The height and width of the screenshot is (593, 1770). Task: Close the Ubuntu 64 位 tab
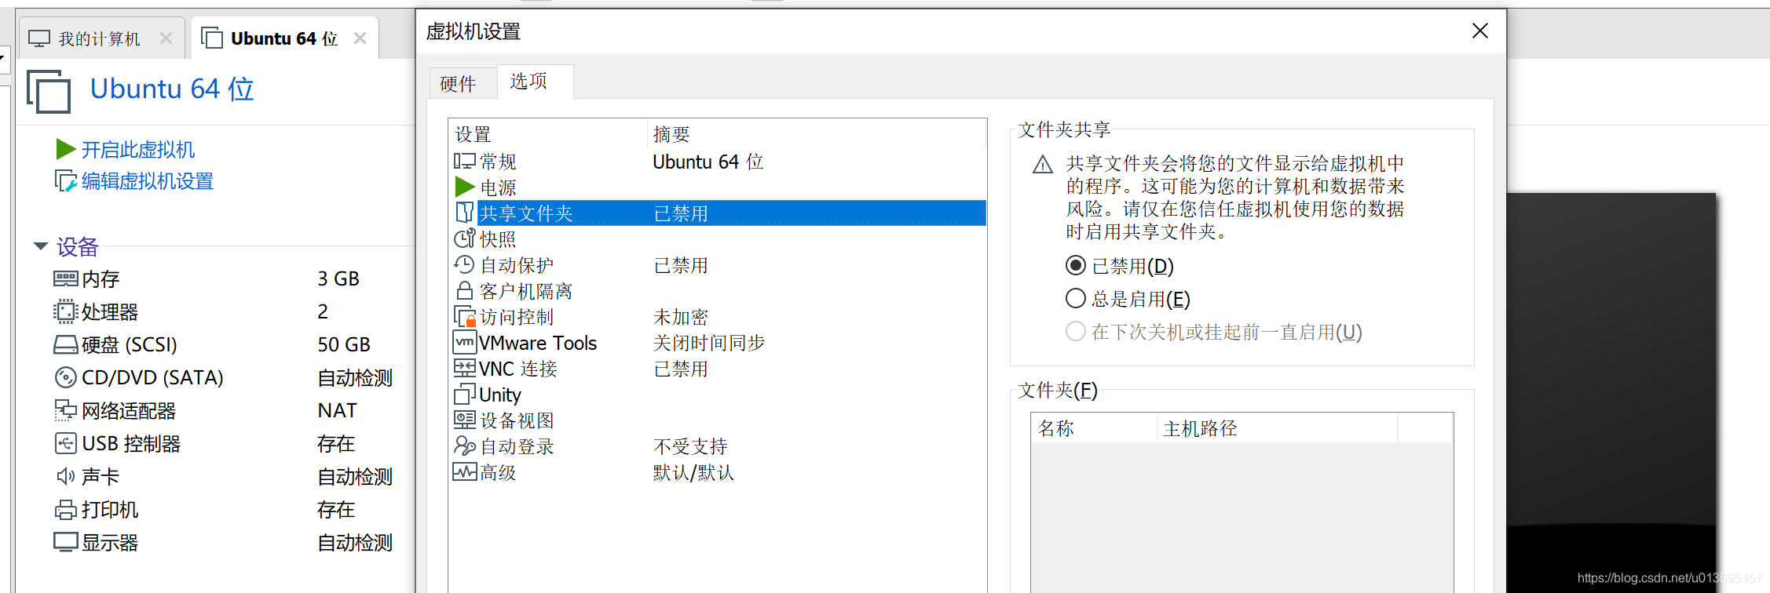tap(360, 38)
